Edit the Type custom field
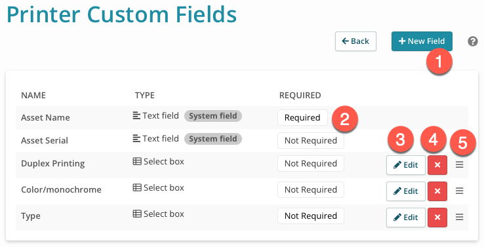484x247 pixels. [406, 218]
